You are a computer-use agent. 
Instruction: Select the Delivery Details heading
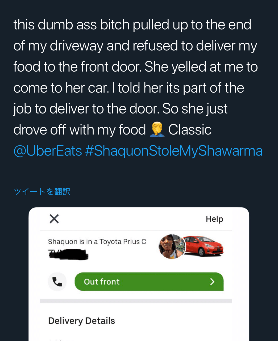point(81,321)
